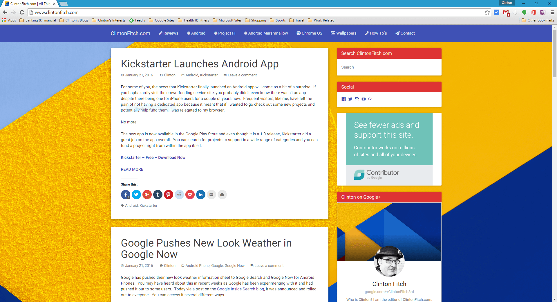Expand Banking & Financial bookmarks folder
This screenshot has width=557, height=302.
[x=38, y=20]
